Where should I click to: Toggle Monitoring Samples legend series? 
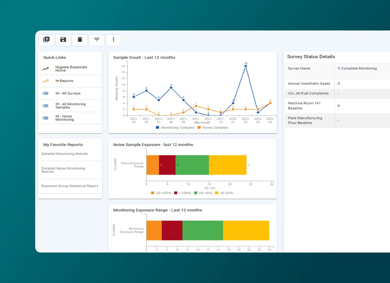(x=175, y=127)
